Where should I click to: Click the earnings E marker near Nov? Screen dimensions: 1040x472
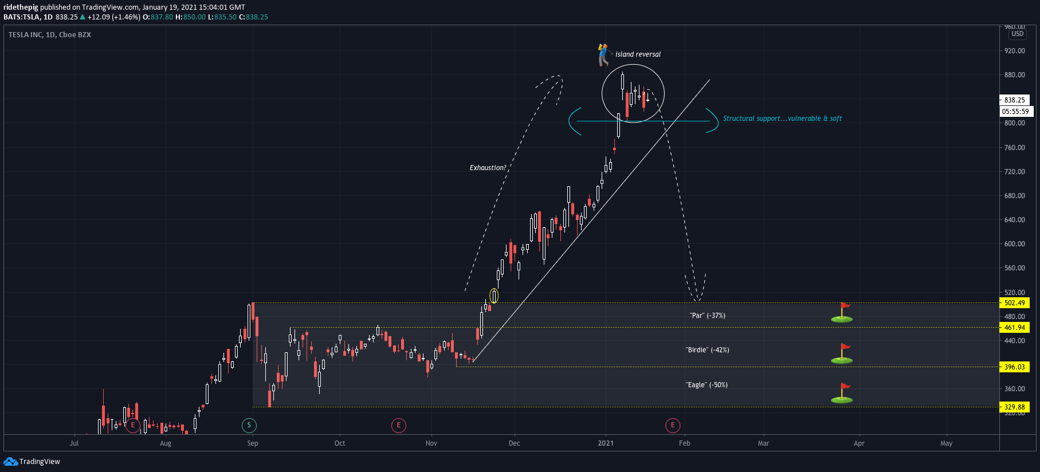398,425
